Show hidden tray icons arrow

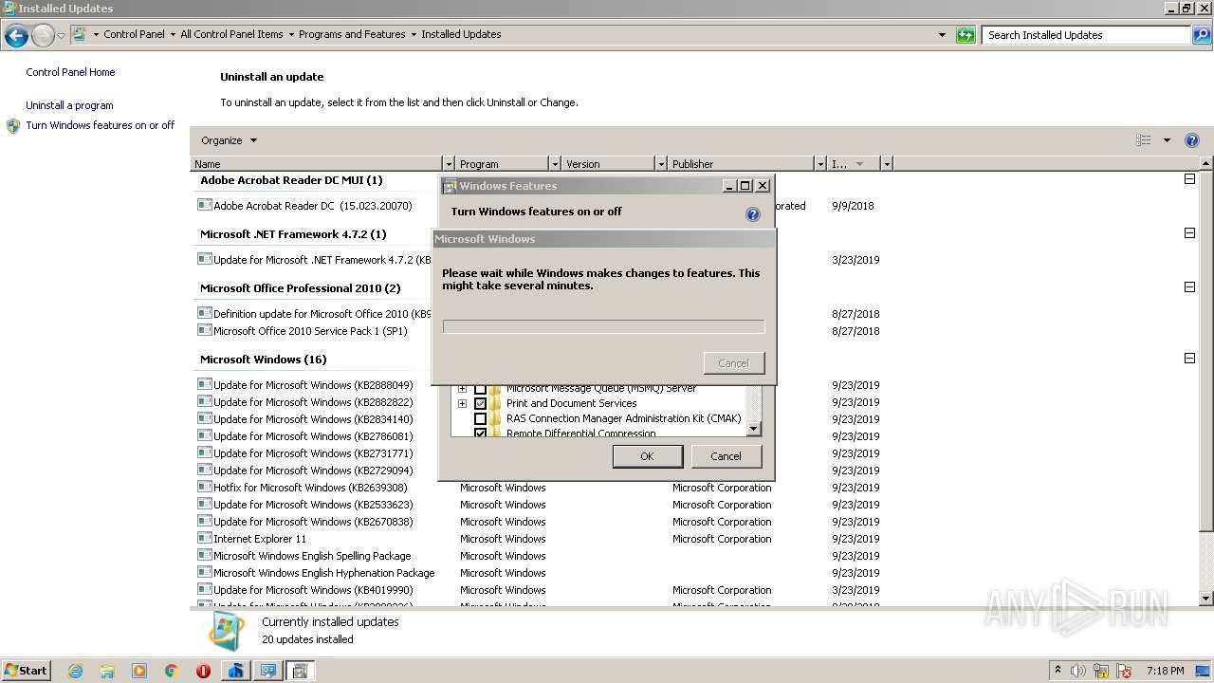pos(1058,671)
